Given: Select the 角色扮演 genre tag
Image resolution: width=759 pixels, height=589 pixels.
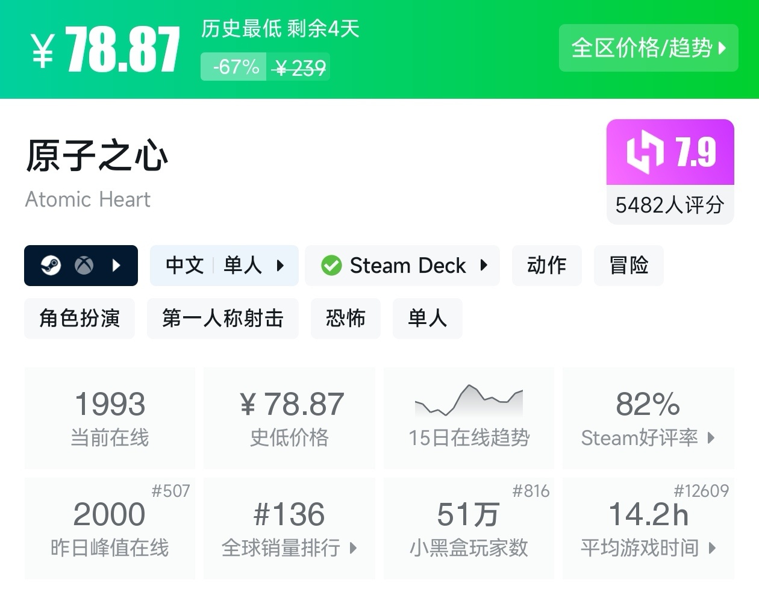Looking at the screenshot, I should (x=80, y=318).
